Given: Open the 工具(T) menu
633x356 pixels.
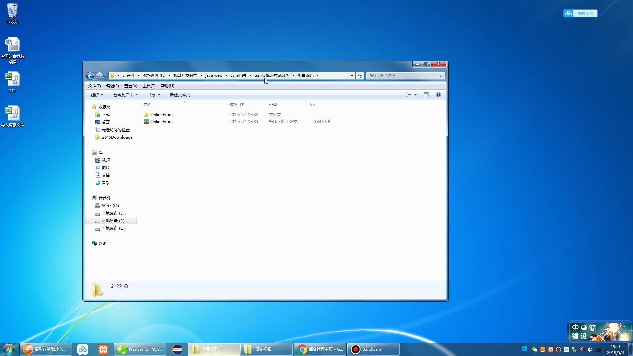Looking at the screenshot, I should click(149, 86).
